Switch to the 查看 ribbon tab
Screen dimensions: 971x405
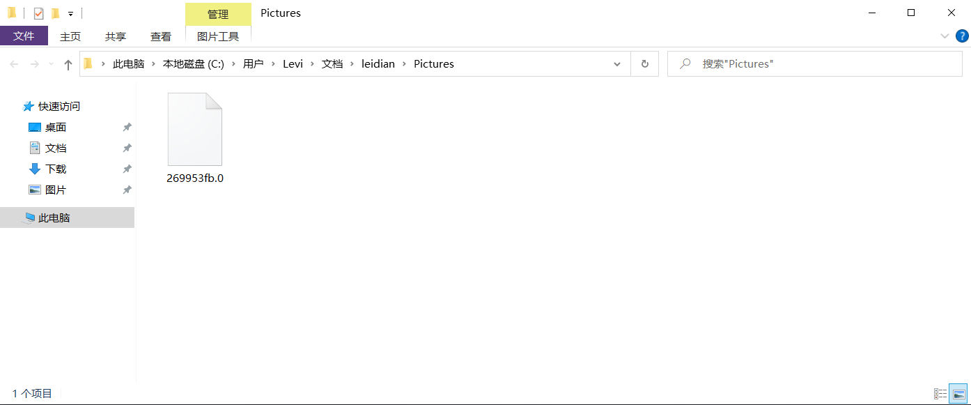point(161,37)
